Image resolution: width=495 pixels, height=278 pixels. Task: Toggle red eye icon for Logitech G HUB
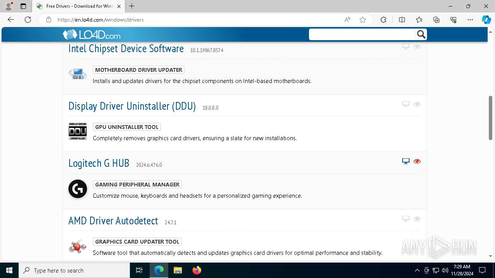(x=417, y=161)
